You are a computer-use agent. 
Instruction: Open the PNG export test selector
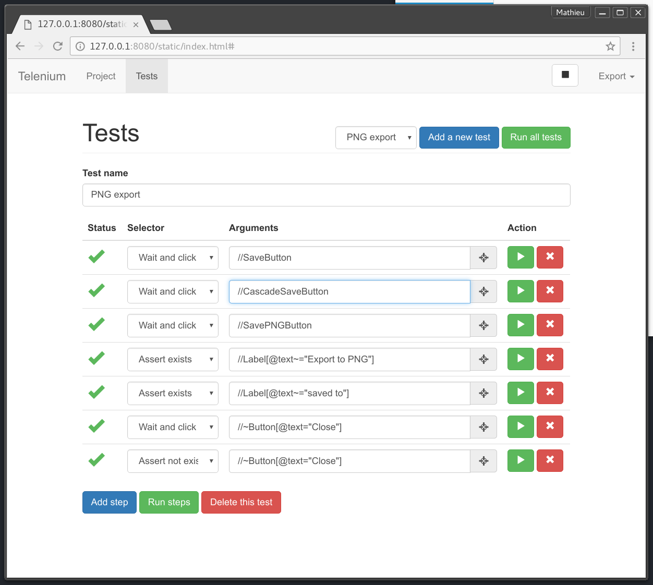click(x=376, y=137)
